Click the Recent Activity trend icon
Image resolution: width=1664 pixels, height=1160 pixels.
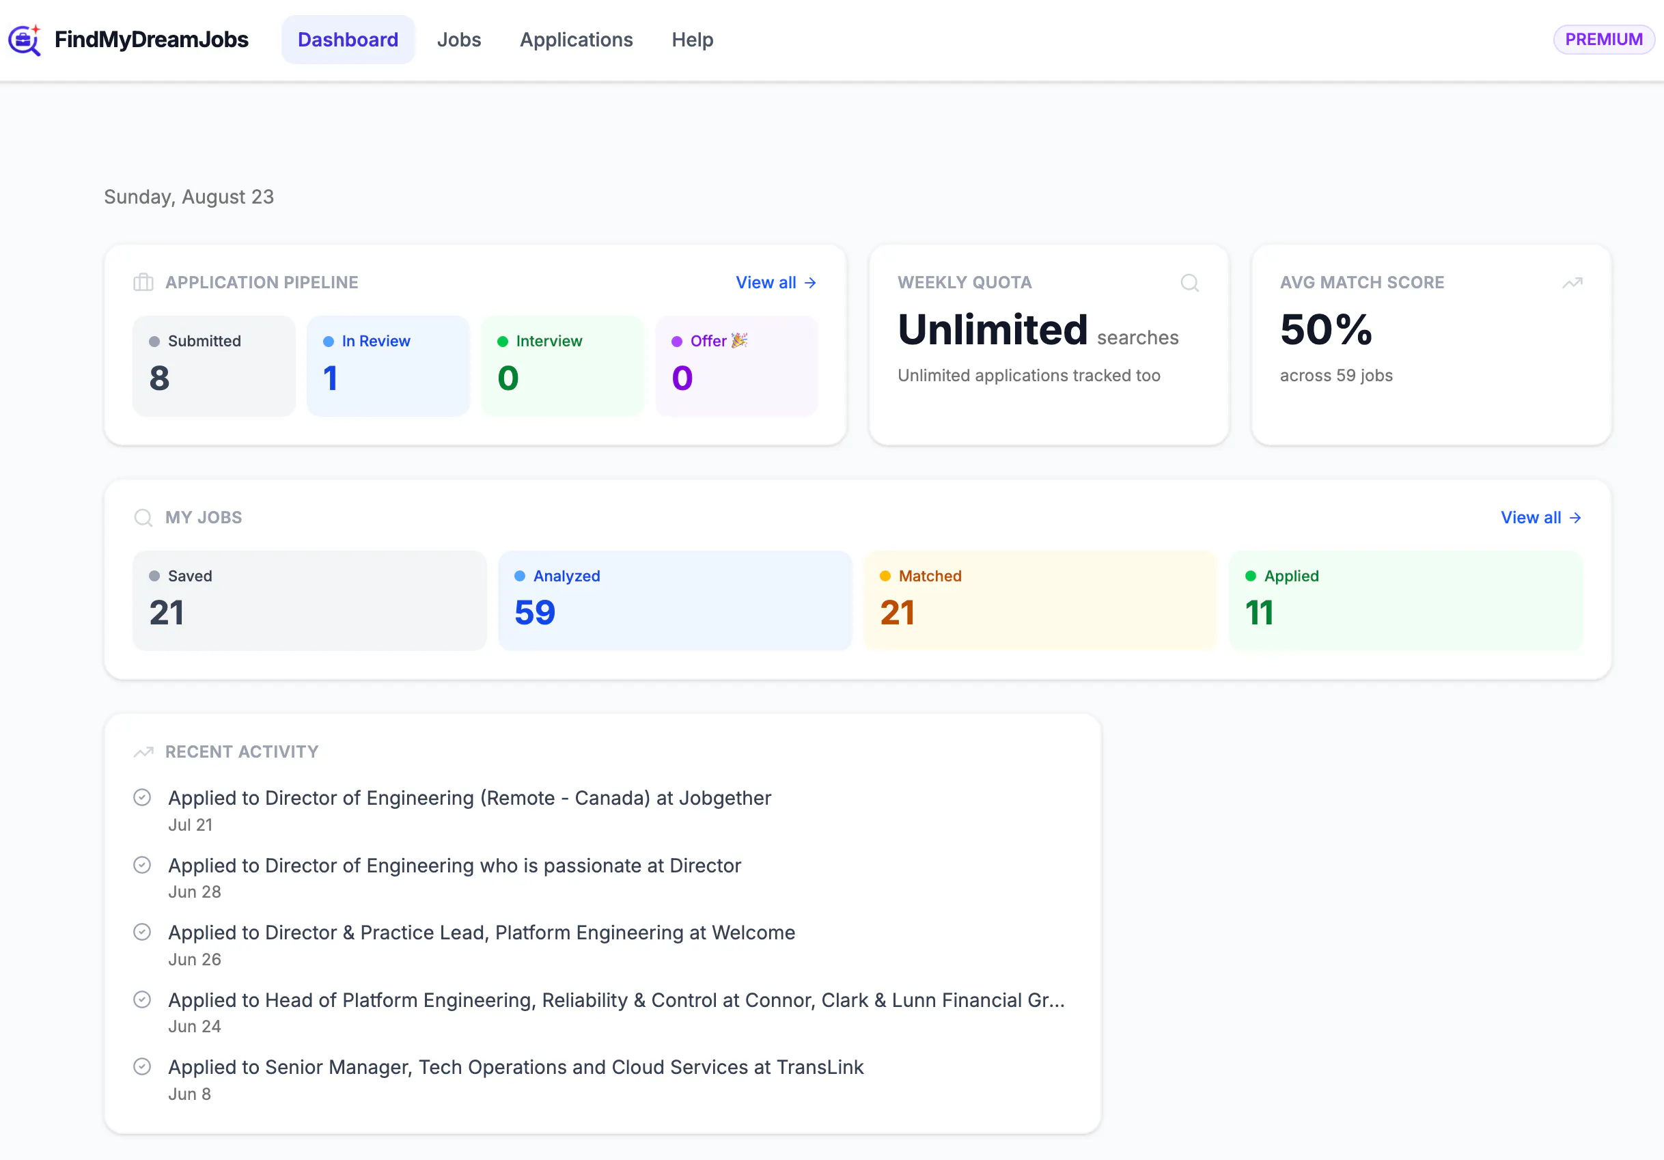coord(143,752)
